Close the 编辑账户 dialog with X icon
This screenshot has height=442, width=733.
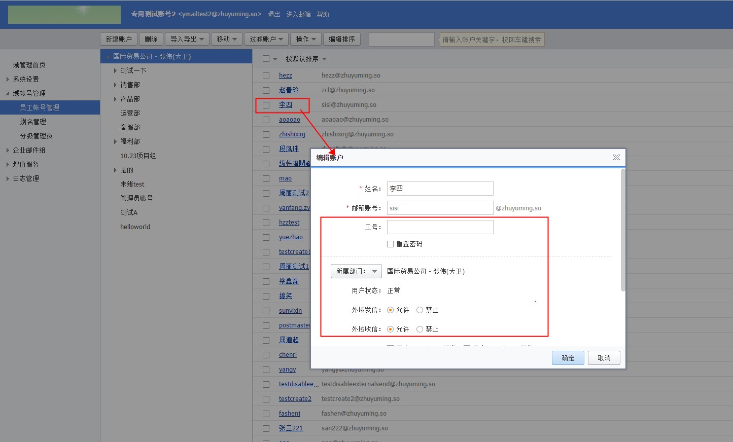616,158
